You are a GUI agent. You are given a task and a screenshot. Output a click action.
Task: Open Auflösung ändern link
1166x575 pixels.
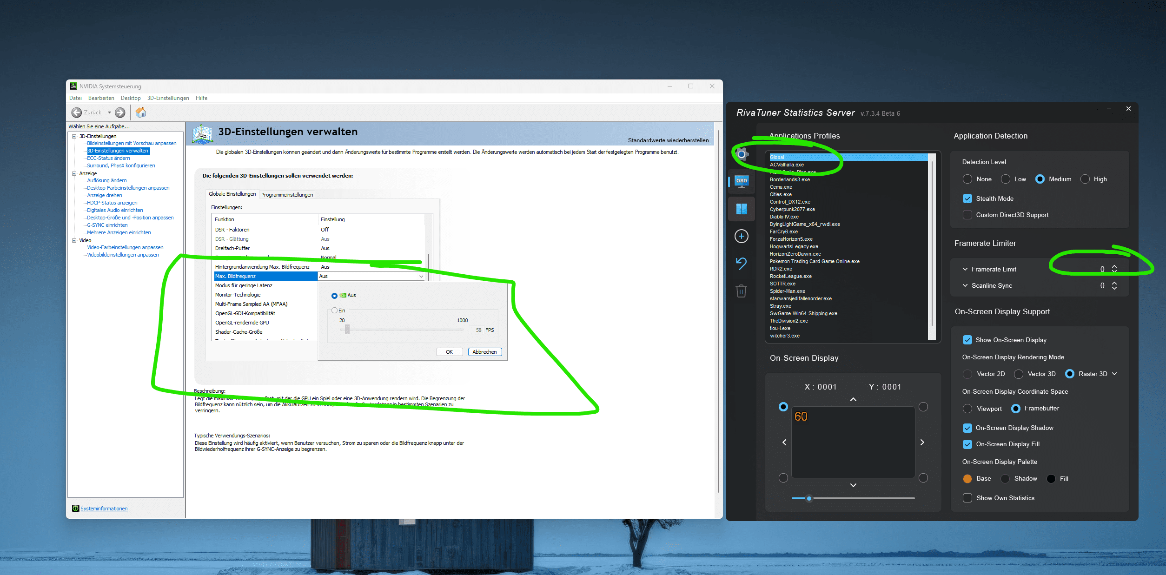107,180
